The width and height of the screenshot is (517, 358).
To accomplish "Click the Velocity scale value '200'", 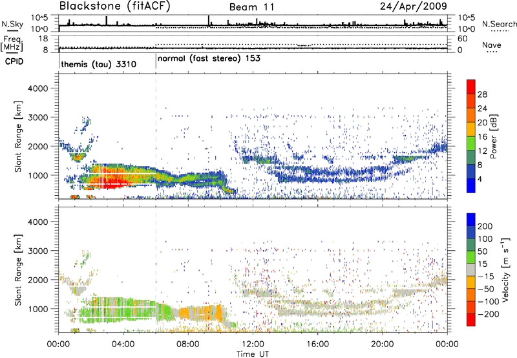I will tap(485, 226).
